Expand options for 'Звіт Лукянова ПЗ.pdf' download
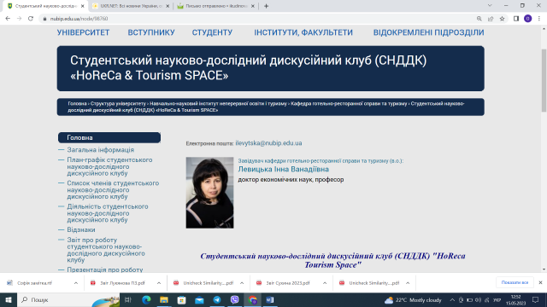 tap(159, 283)
